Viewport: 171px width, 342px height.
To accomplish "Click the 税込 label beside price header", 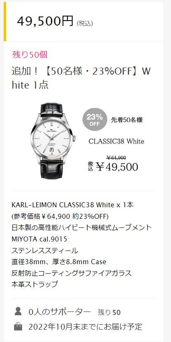I will pos(85,23).
